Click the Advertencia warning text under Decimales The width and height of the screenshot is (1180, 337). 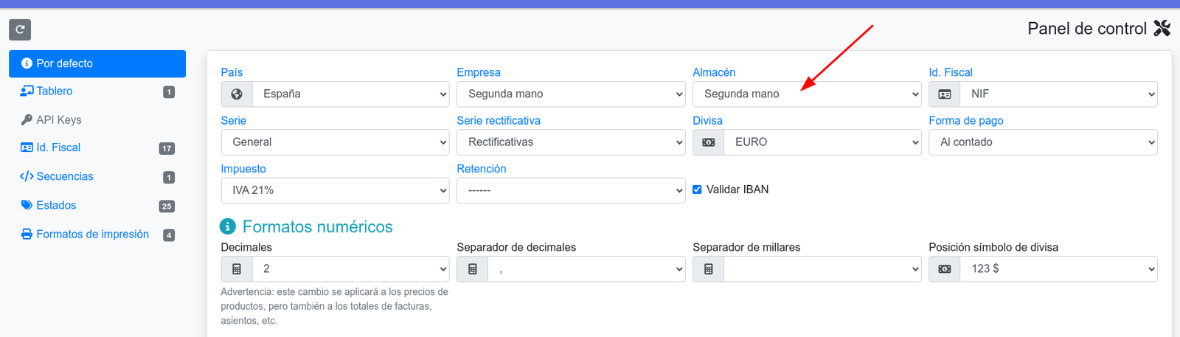pos(335,306)
